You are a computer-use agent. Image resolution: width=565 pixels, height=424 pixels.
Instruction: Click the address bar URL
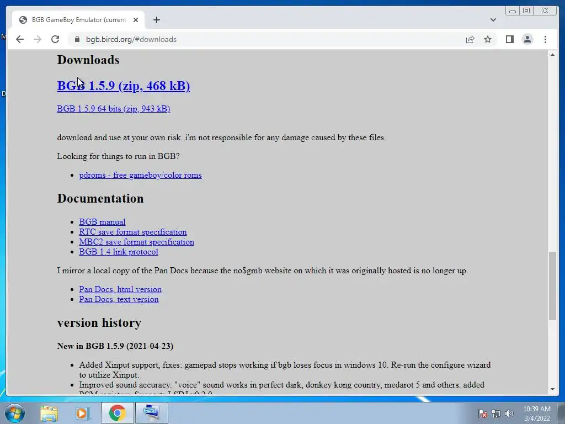tap(131, 39)
